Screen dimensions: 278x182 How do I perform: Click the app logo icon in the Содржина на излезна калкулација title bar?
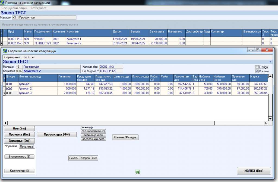coord(5,51)
